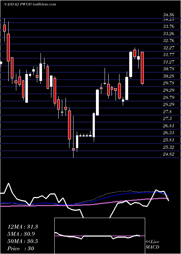Click the 26.81 price axis label
181x254 pixels.
point(169,126)
